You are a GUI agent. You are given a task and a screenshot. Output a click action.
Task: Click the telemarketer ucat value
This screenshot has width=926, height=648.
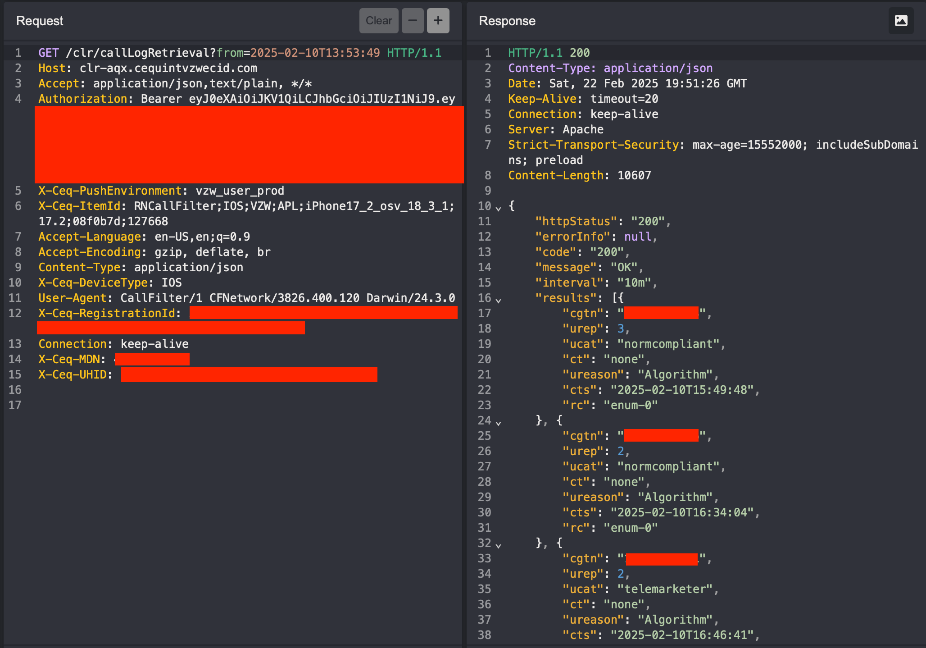tap(667, 589)
